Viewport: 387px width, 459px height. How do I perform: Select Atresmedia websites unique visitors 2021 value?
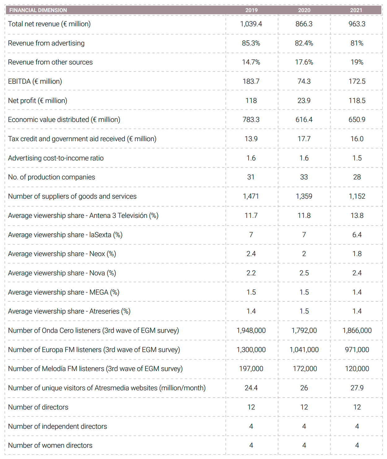coord(357,388)
